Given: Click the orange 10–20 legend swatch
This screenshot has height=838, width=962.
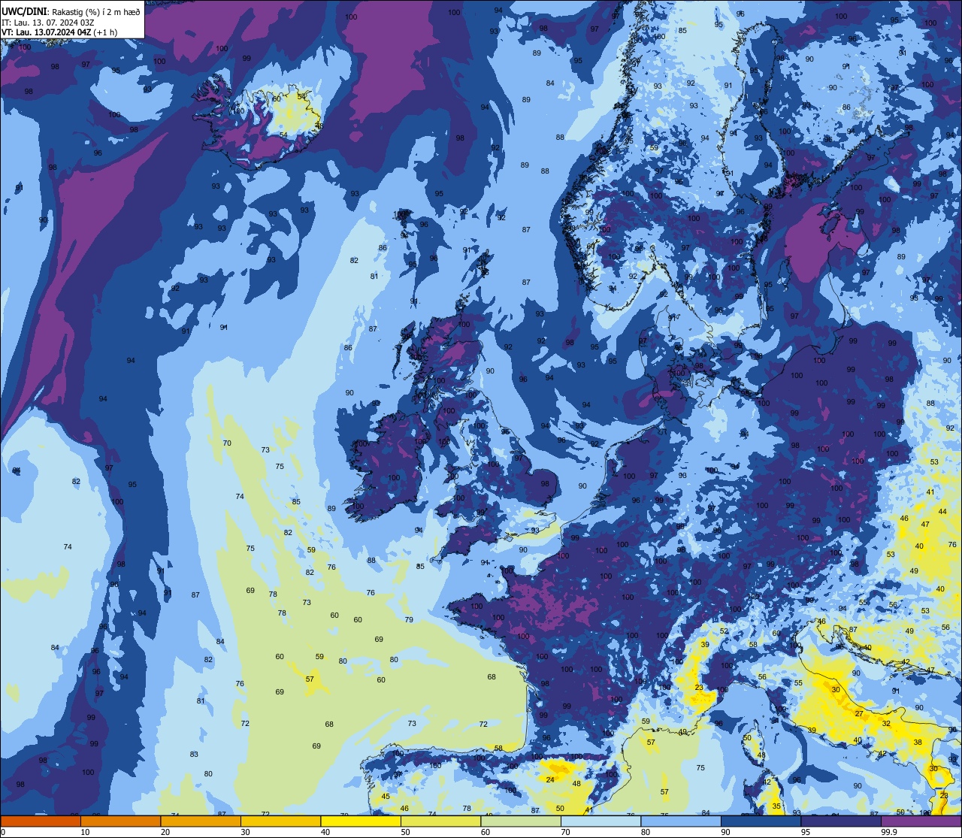Looking at the screenshot, I should pyautogui.click(x=120, y=821).
